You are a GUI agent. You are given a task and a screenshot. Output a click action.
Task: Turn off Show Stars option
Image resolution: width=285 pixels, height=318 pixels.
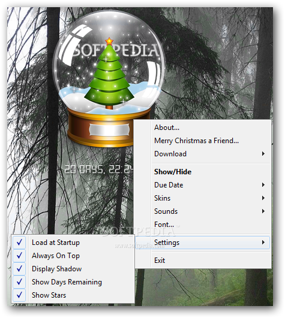[73, 295]
